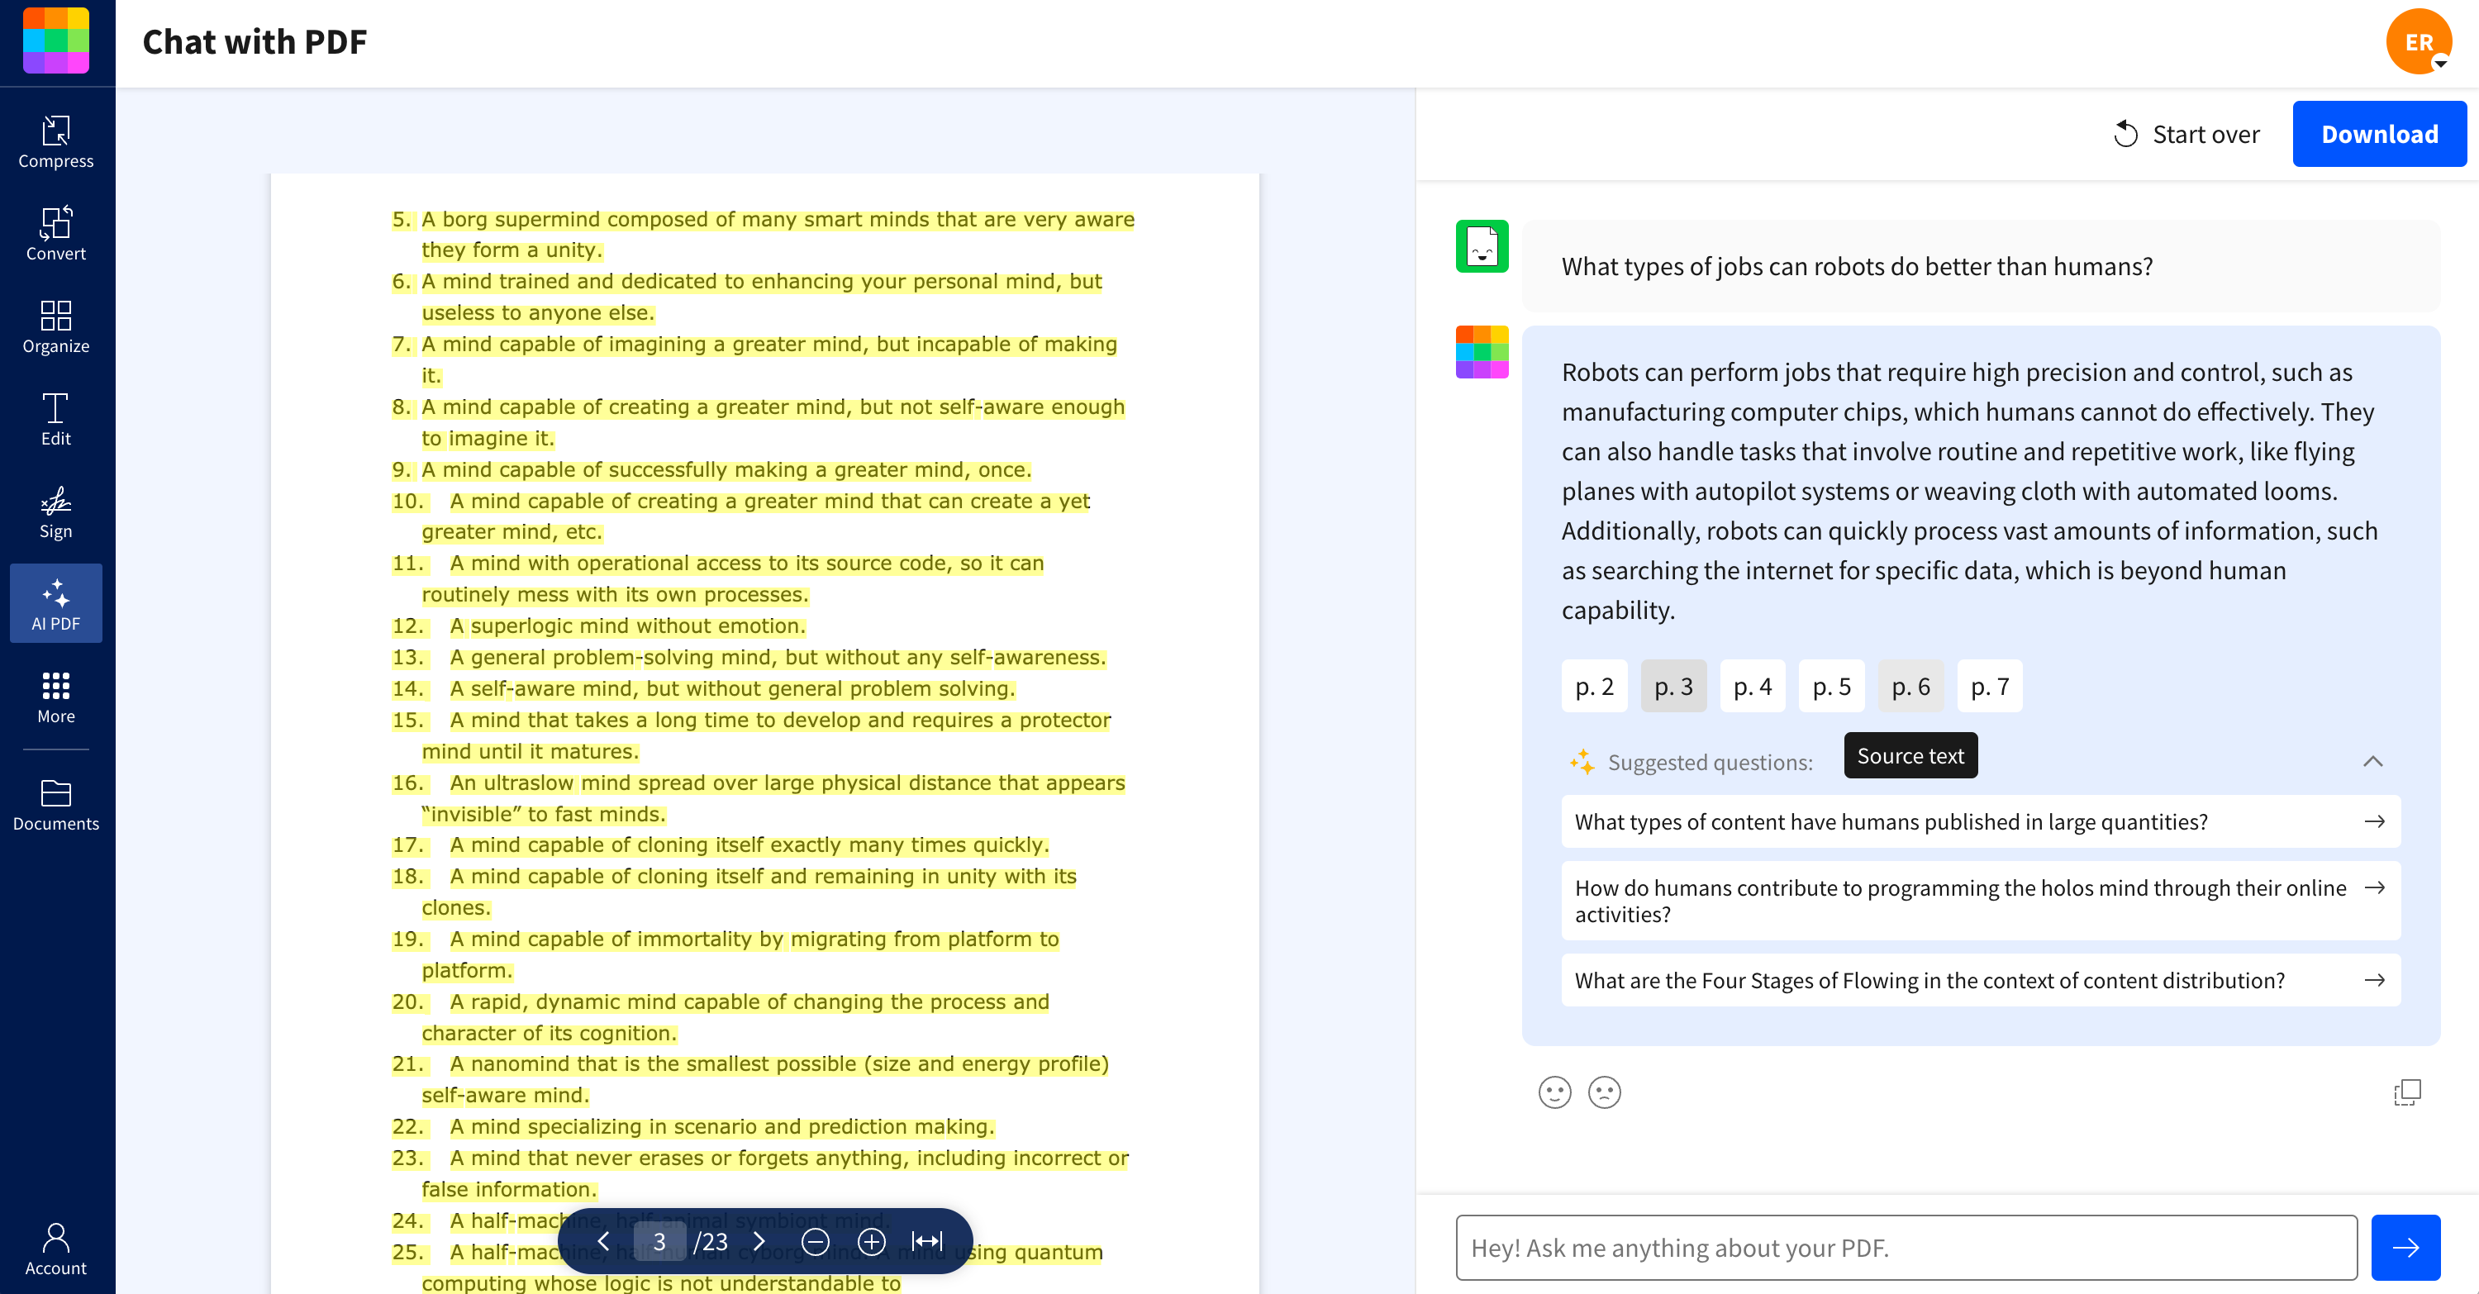Click thumbs-up smiley feedback face
The image size is (2479, 1294).
(1554, 1092)
